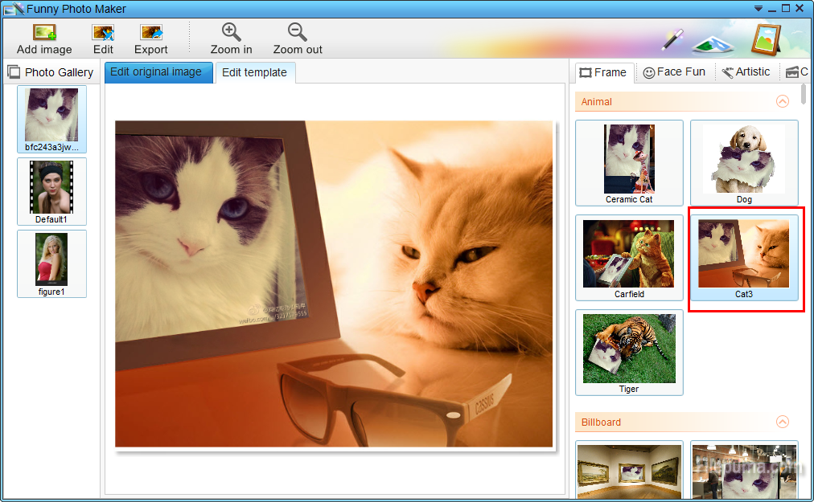Click the Zoom out magnifier icon
This screenshot has height=502, width=814.
click(298, 33)
